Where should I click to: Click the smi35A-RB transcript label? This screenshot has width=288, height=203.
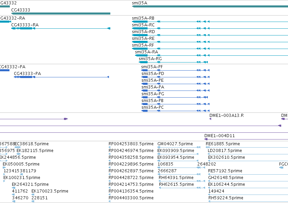tap(143, 18)
